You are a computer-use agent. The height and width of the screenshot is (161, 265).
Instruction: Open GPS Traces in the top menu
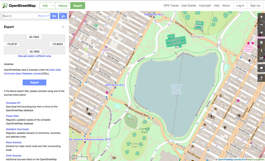pos(171,6)
